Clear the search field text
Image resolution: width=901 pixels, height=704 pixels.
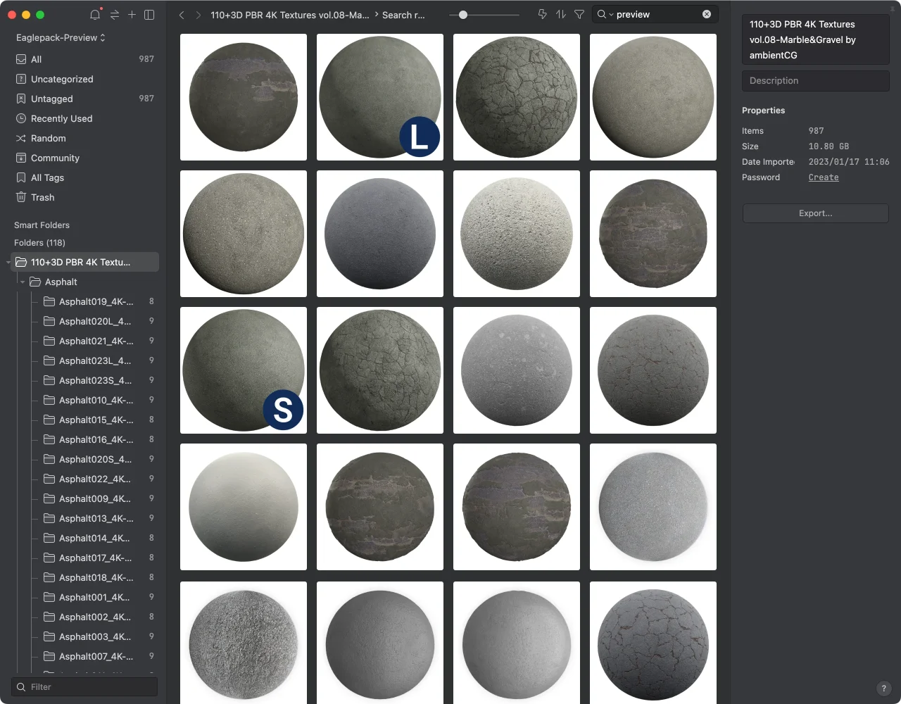coord(707,14)
